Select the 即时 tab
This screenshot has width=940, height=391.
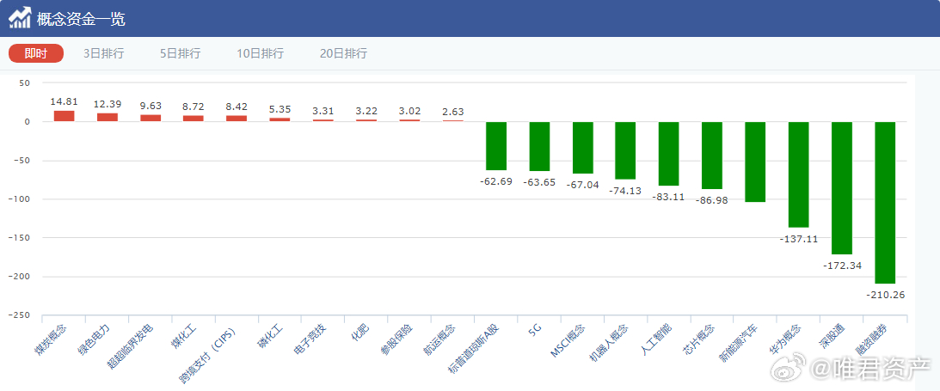36,53
